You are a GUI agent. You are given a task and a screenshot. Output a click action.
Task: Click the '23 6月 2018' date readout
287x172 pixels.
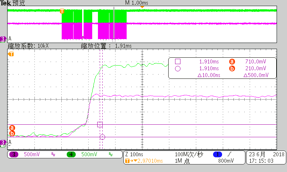(x=267, y=154)
